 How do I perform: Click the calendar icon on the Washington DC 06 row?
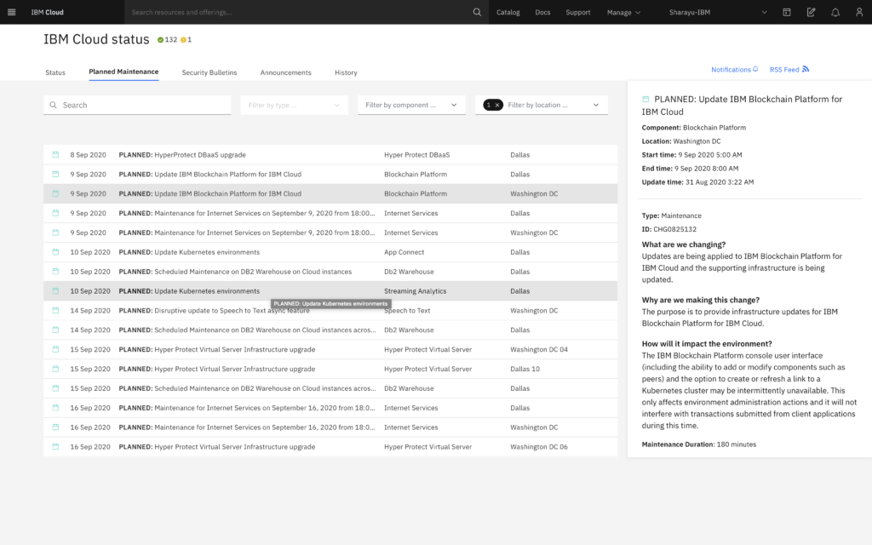[55, 446]
